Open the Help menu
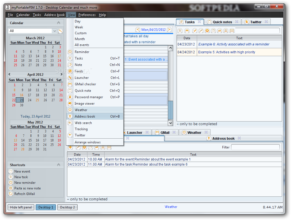The height and width of the screenshot is (220, 291). point(102,15)
